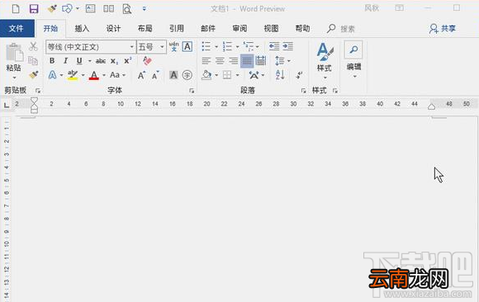
Task: Open Print Preview magnifier icon
Action: [x=127, y=9]
